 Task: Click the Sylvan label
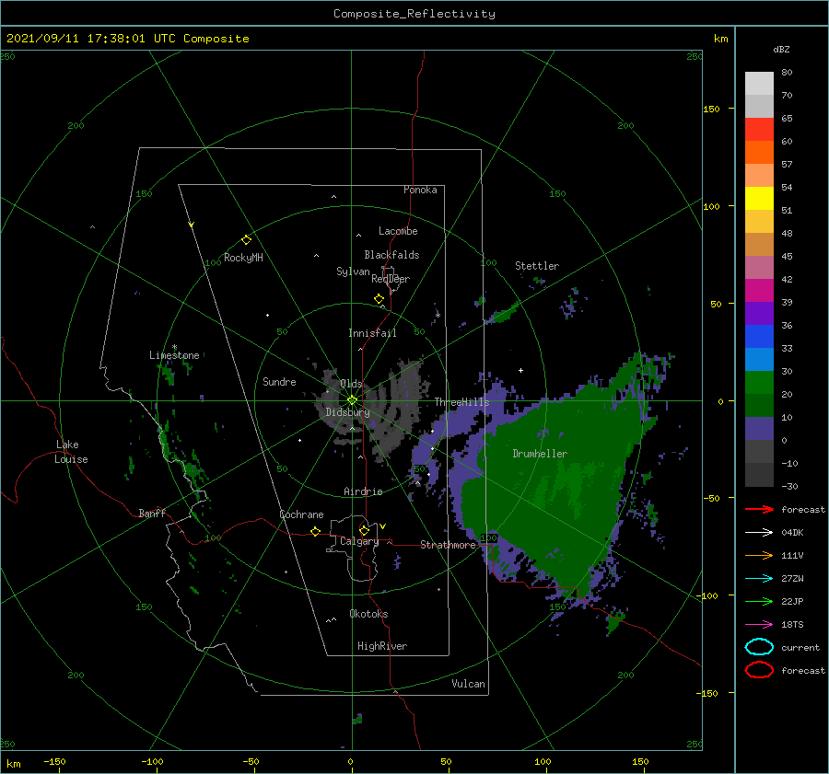click(x=353, y=271)
